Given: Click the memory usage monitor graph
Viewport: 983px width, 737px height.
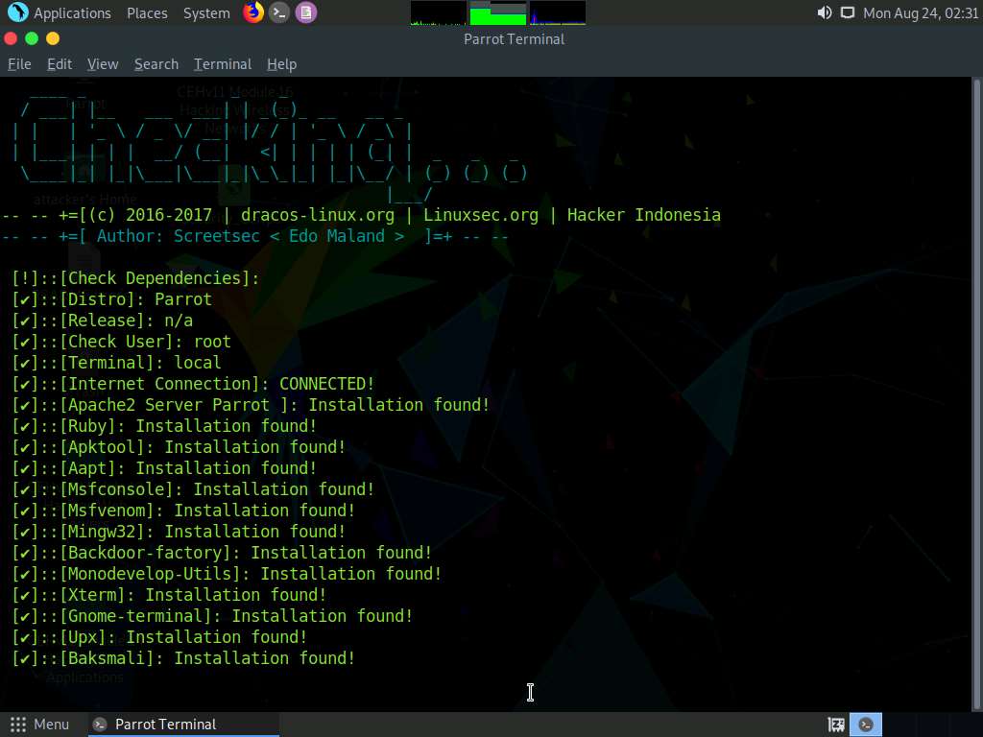Looking at the screenshot, I should coord(498,12).
